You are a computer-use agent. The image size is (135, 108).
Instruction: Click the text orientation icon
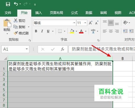(x=125, y=22)
